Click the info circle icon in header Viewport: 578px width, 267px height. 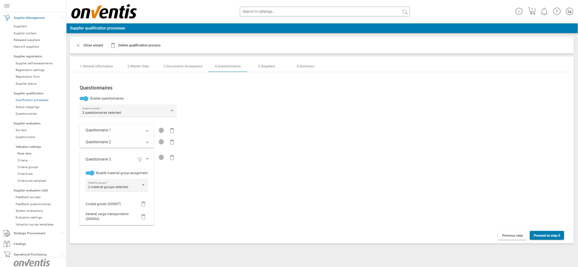(519, 12)
